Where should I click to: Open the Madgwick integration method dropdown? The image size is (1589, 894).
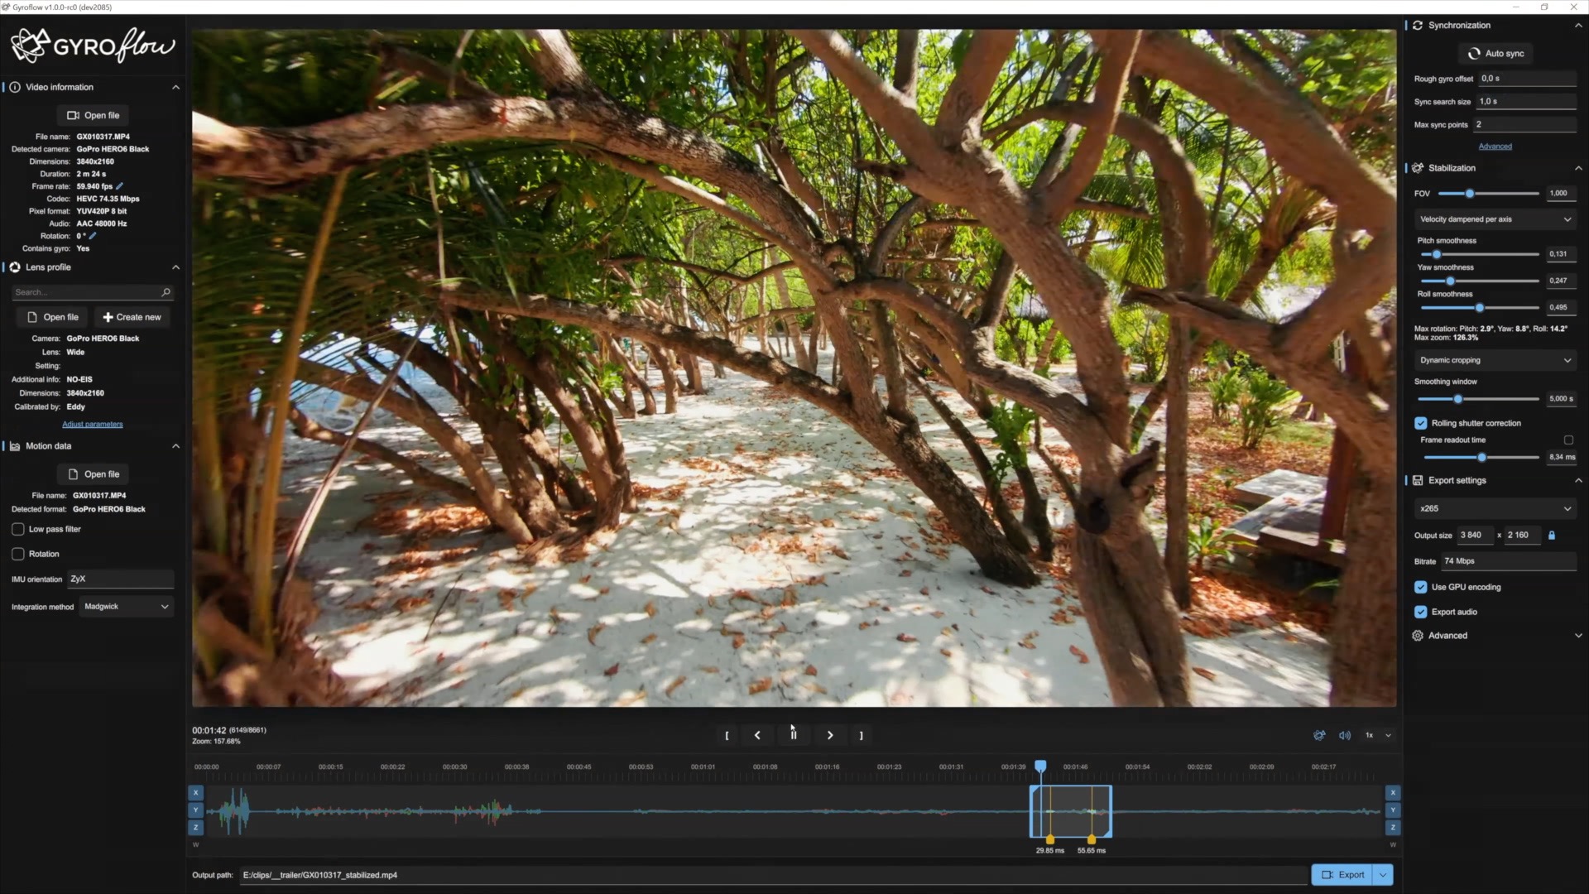point(127,607)
